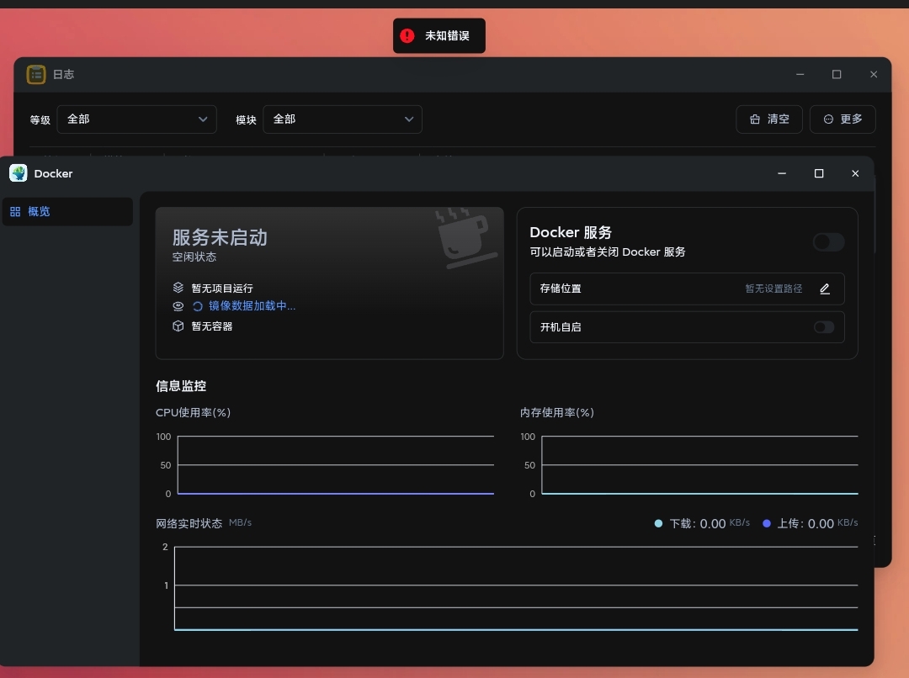
Task: Click the layers icon beside 暂无项目运行
Action: pyautogui.click(x=178, y=288)
